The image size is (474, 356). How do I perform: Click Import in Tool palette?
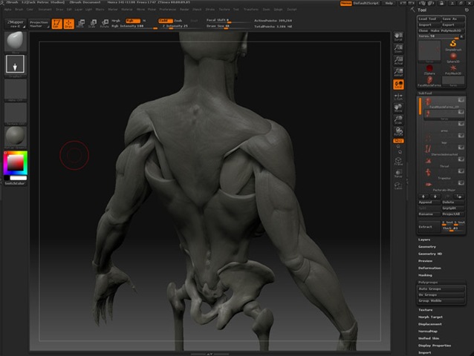[x=429, y=24]
